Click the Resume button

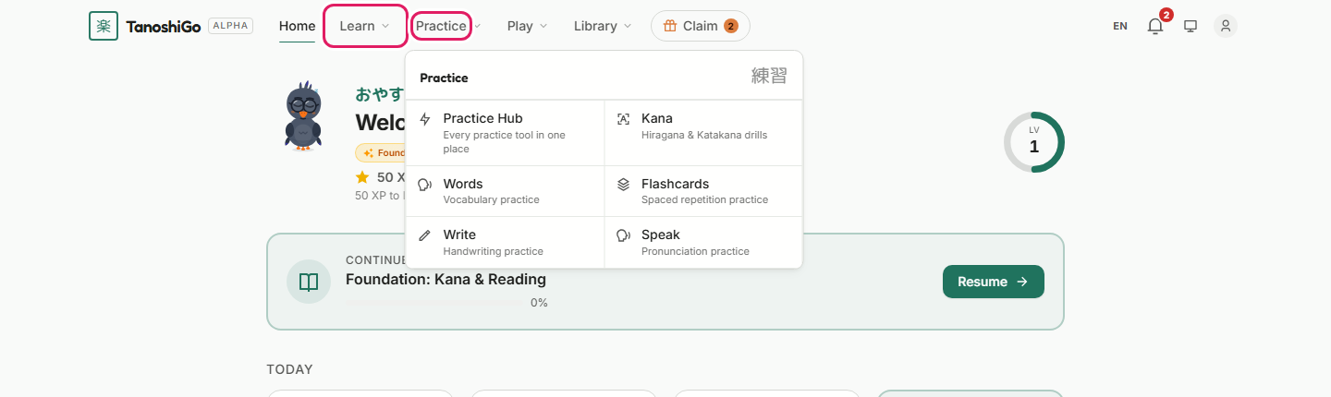tap(994, 282)
